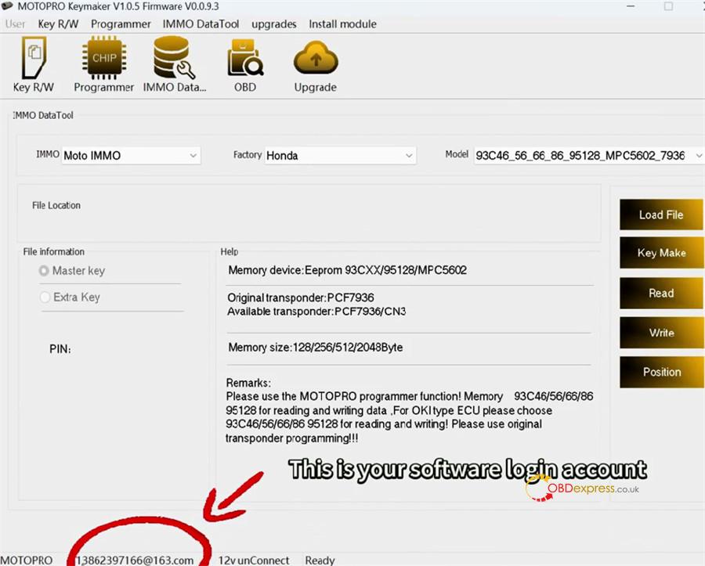705x566 pixels.
Task: Open the IMMO DataTool menu
Action: [x=201, y=23]
